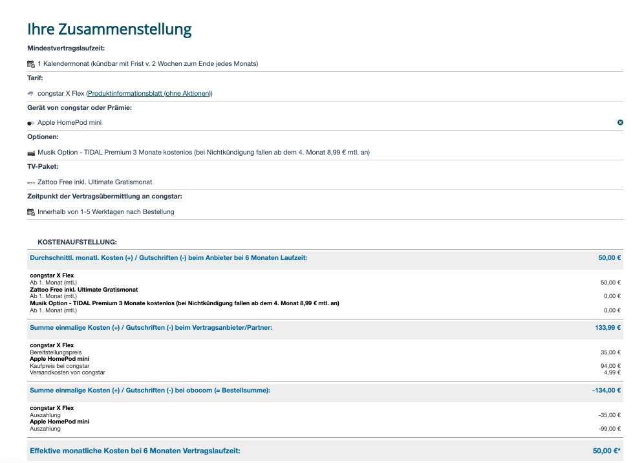Click the Zattoo logo icon under TV-Paket

(31, 182)
